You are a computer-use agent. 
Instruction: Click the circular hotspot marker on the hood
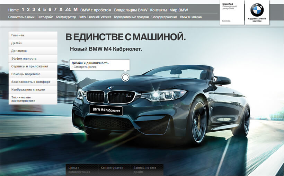point(125,78)
